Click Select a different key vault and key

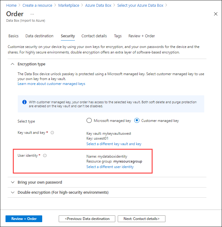coord(114,144)
